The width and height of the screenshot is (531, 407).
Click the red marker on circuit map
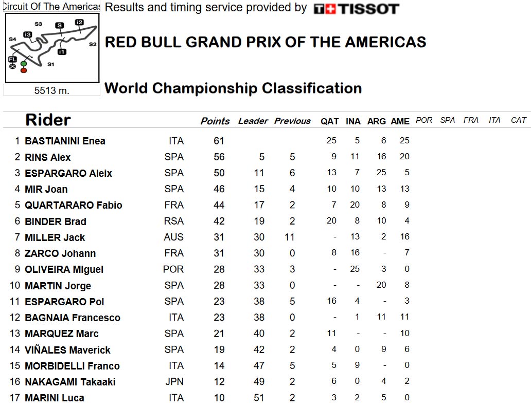24,70
